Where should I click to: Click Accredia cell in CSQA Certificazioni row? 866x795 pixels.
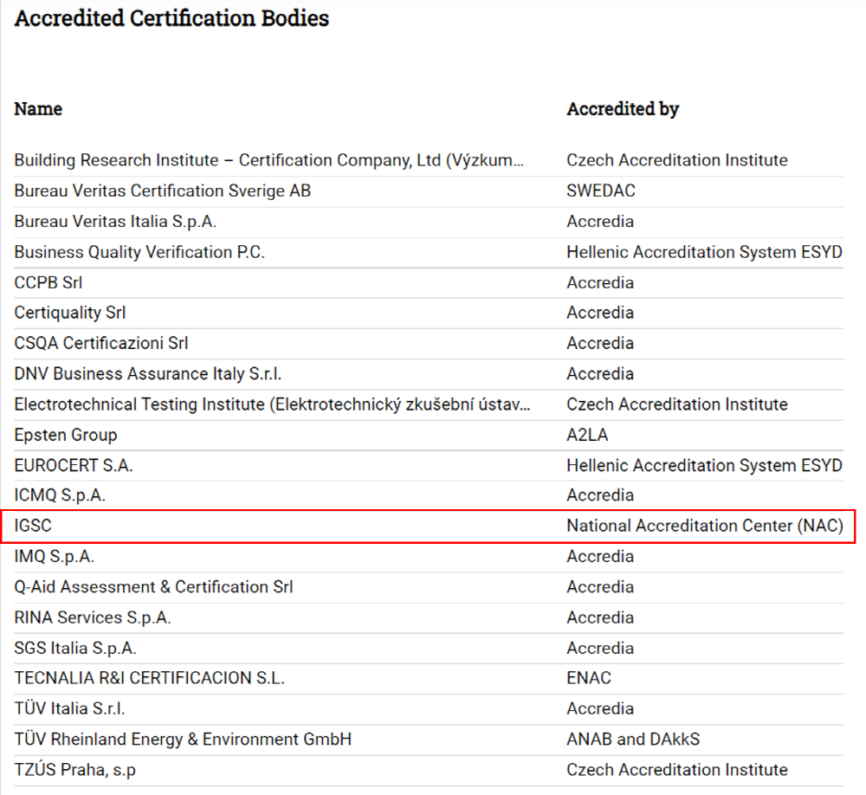pyautogui.click(x=600, y=343)
